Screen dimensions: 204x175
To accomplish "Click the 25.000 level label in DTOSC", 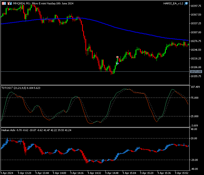I will pos(194,116).
